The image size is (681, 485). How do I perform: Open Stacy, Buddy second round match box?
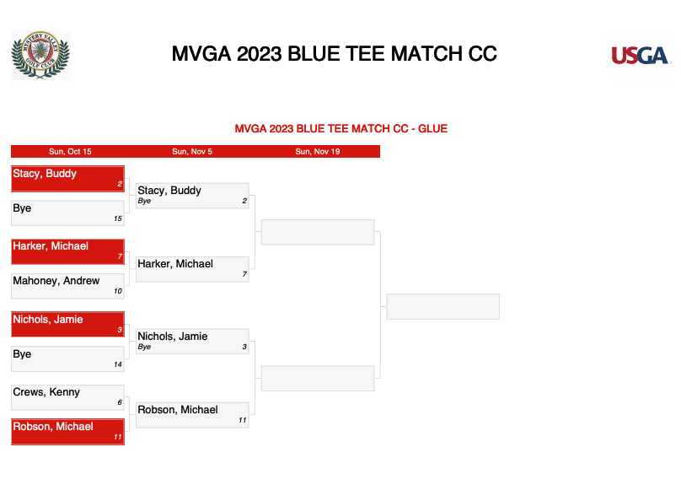(x=192, y=196)
